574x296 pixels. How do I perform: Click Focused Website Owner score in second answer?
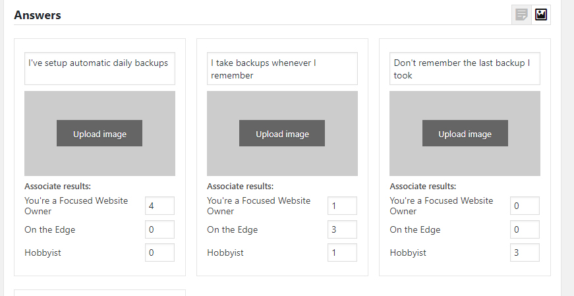[x=342, y=206]
